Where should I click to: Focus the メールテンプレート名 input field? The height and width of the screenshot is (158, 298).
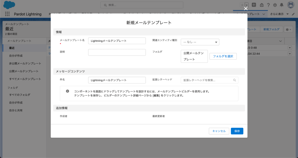117,41
